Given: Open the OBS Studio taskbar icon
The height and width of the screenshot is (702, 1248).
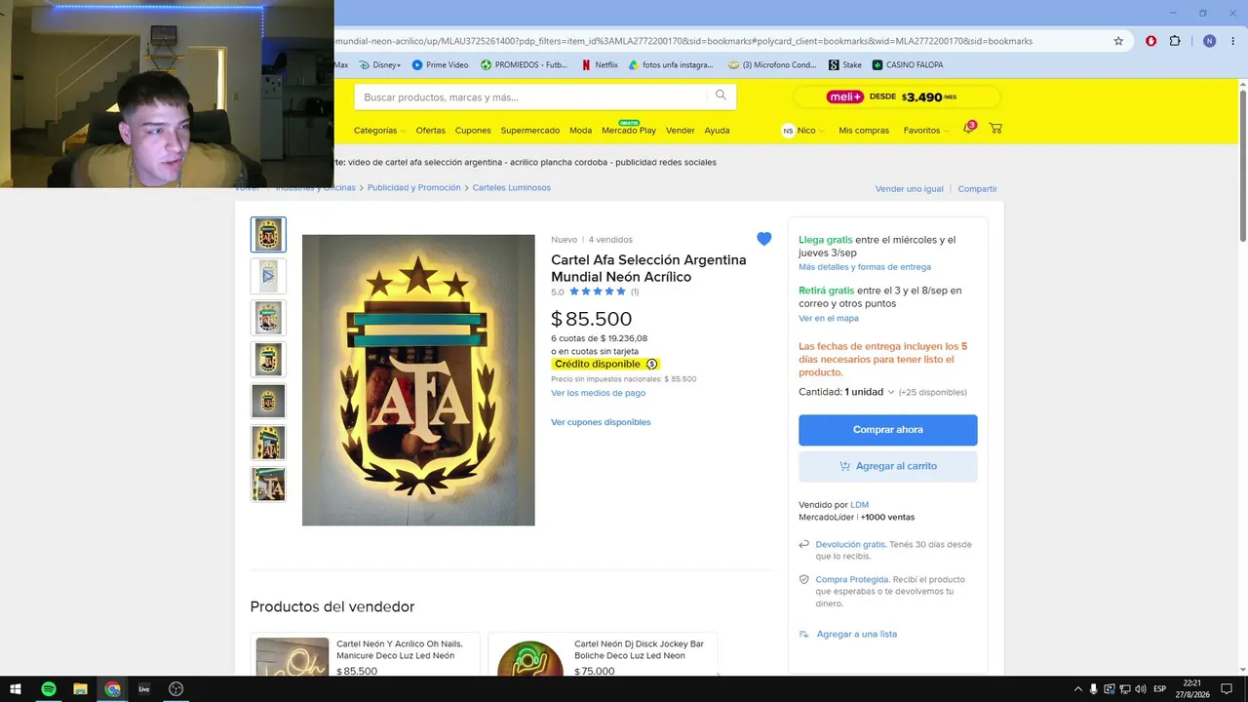Looking at the screenshot, I should pos(175,689).
